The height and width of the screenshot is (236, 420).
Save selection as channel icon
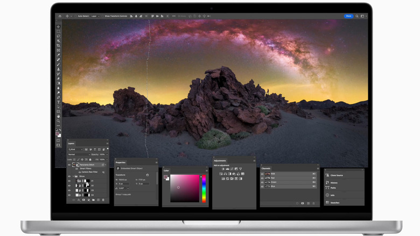click(x=303, y=203)
